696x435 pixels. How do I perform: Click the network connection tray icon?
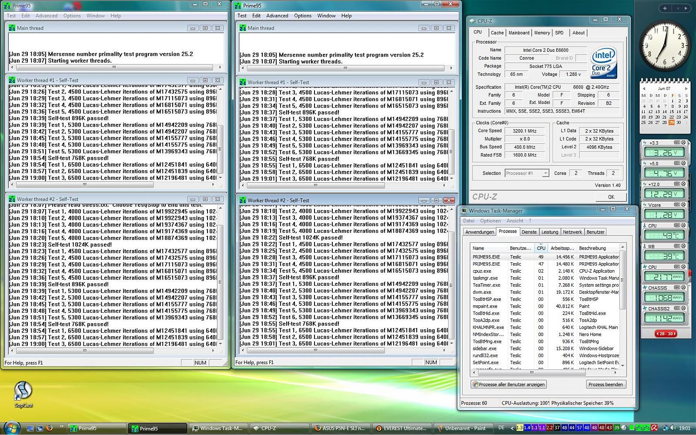coord(666,428)
